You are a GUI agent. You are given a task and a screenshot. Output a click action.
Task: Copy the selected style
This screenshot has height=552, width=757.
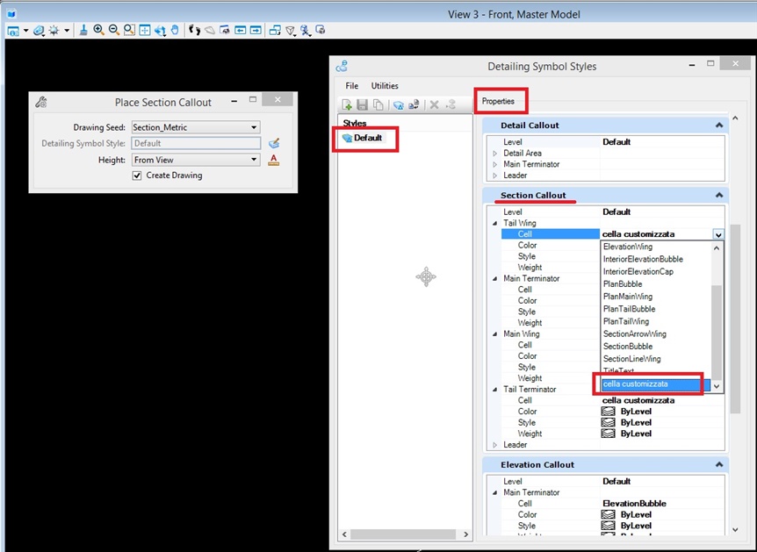coord(378,104)
